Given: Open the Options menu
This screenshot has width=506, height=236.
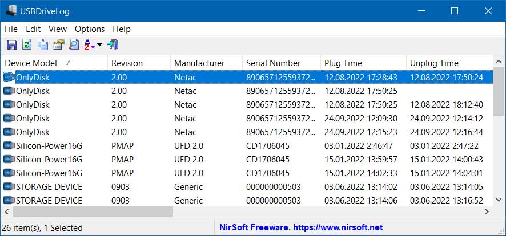Looking at the screenshot, I should click(90, 29).
